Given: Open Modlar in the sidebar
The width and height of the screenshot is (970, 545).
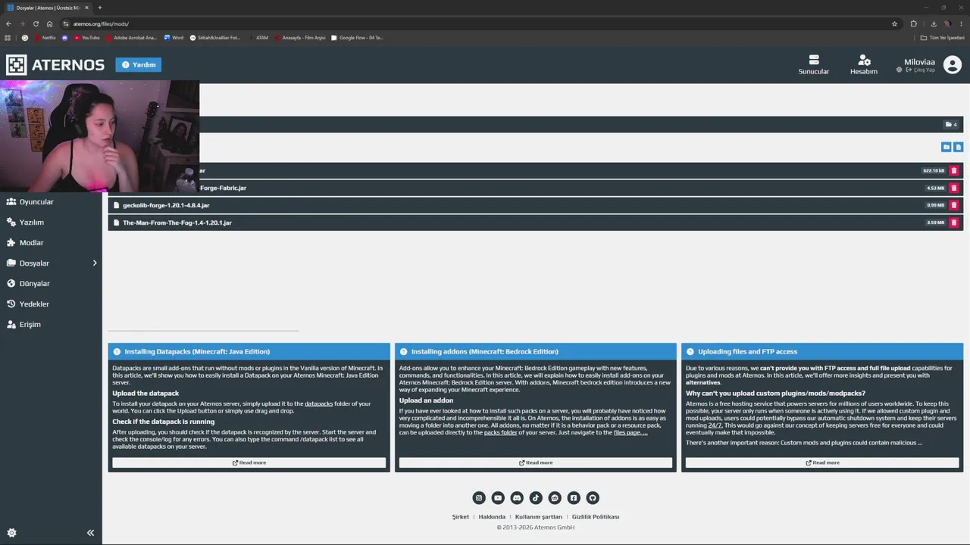Looking at the screenshot, I should tap(51, 243).
